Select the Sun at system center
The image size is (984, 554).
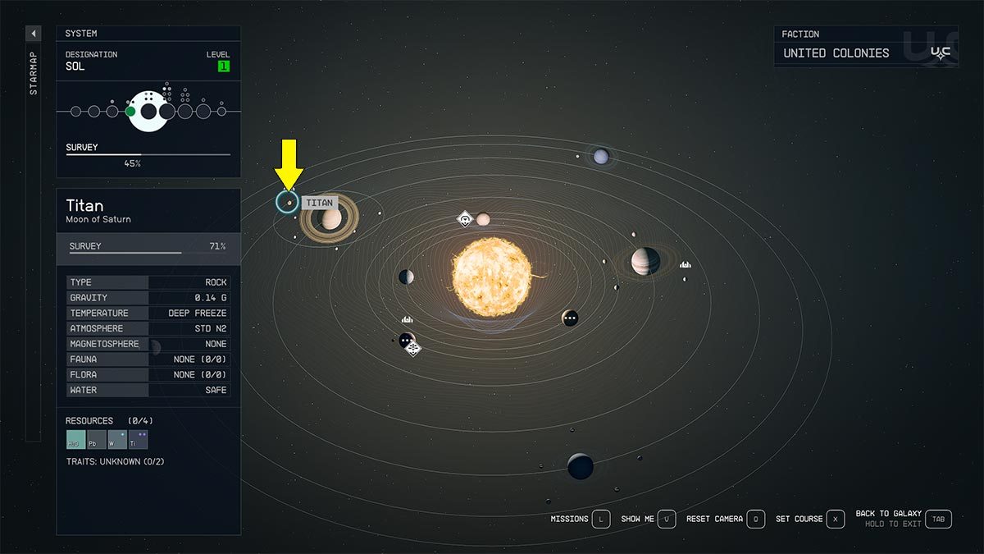point(492,277)
